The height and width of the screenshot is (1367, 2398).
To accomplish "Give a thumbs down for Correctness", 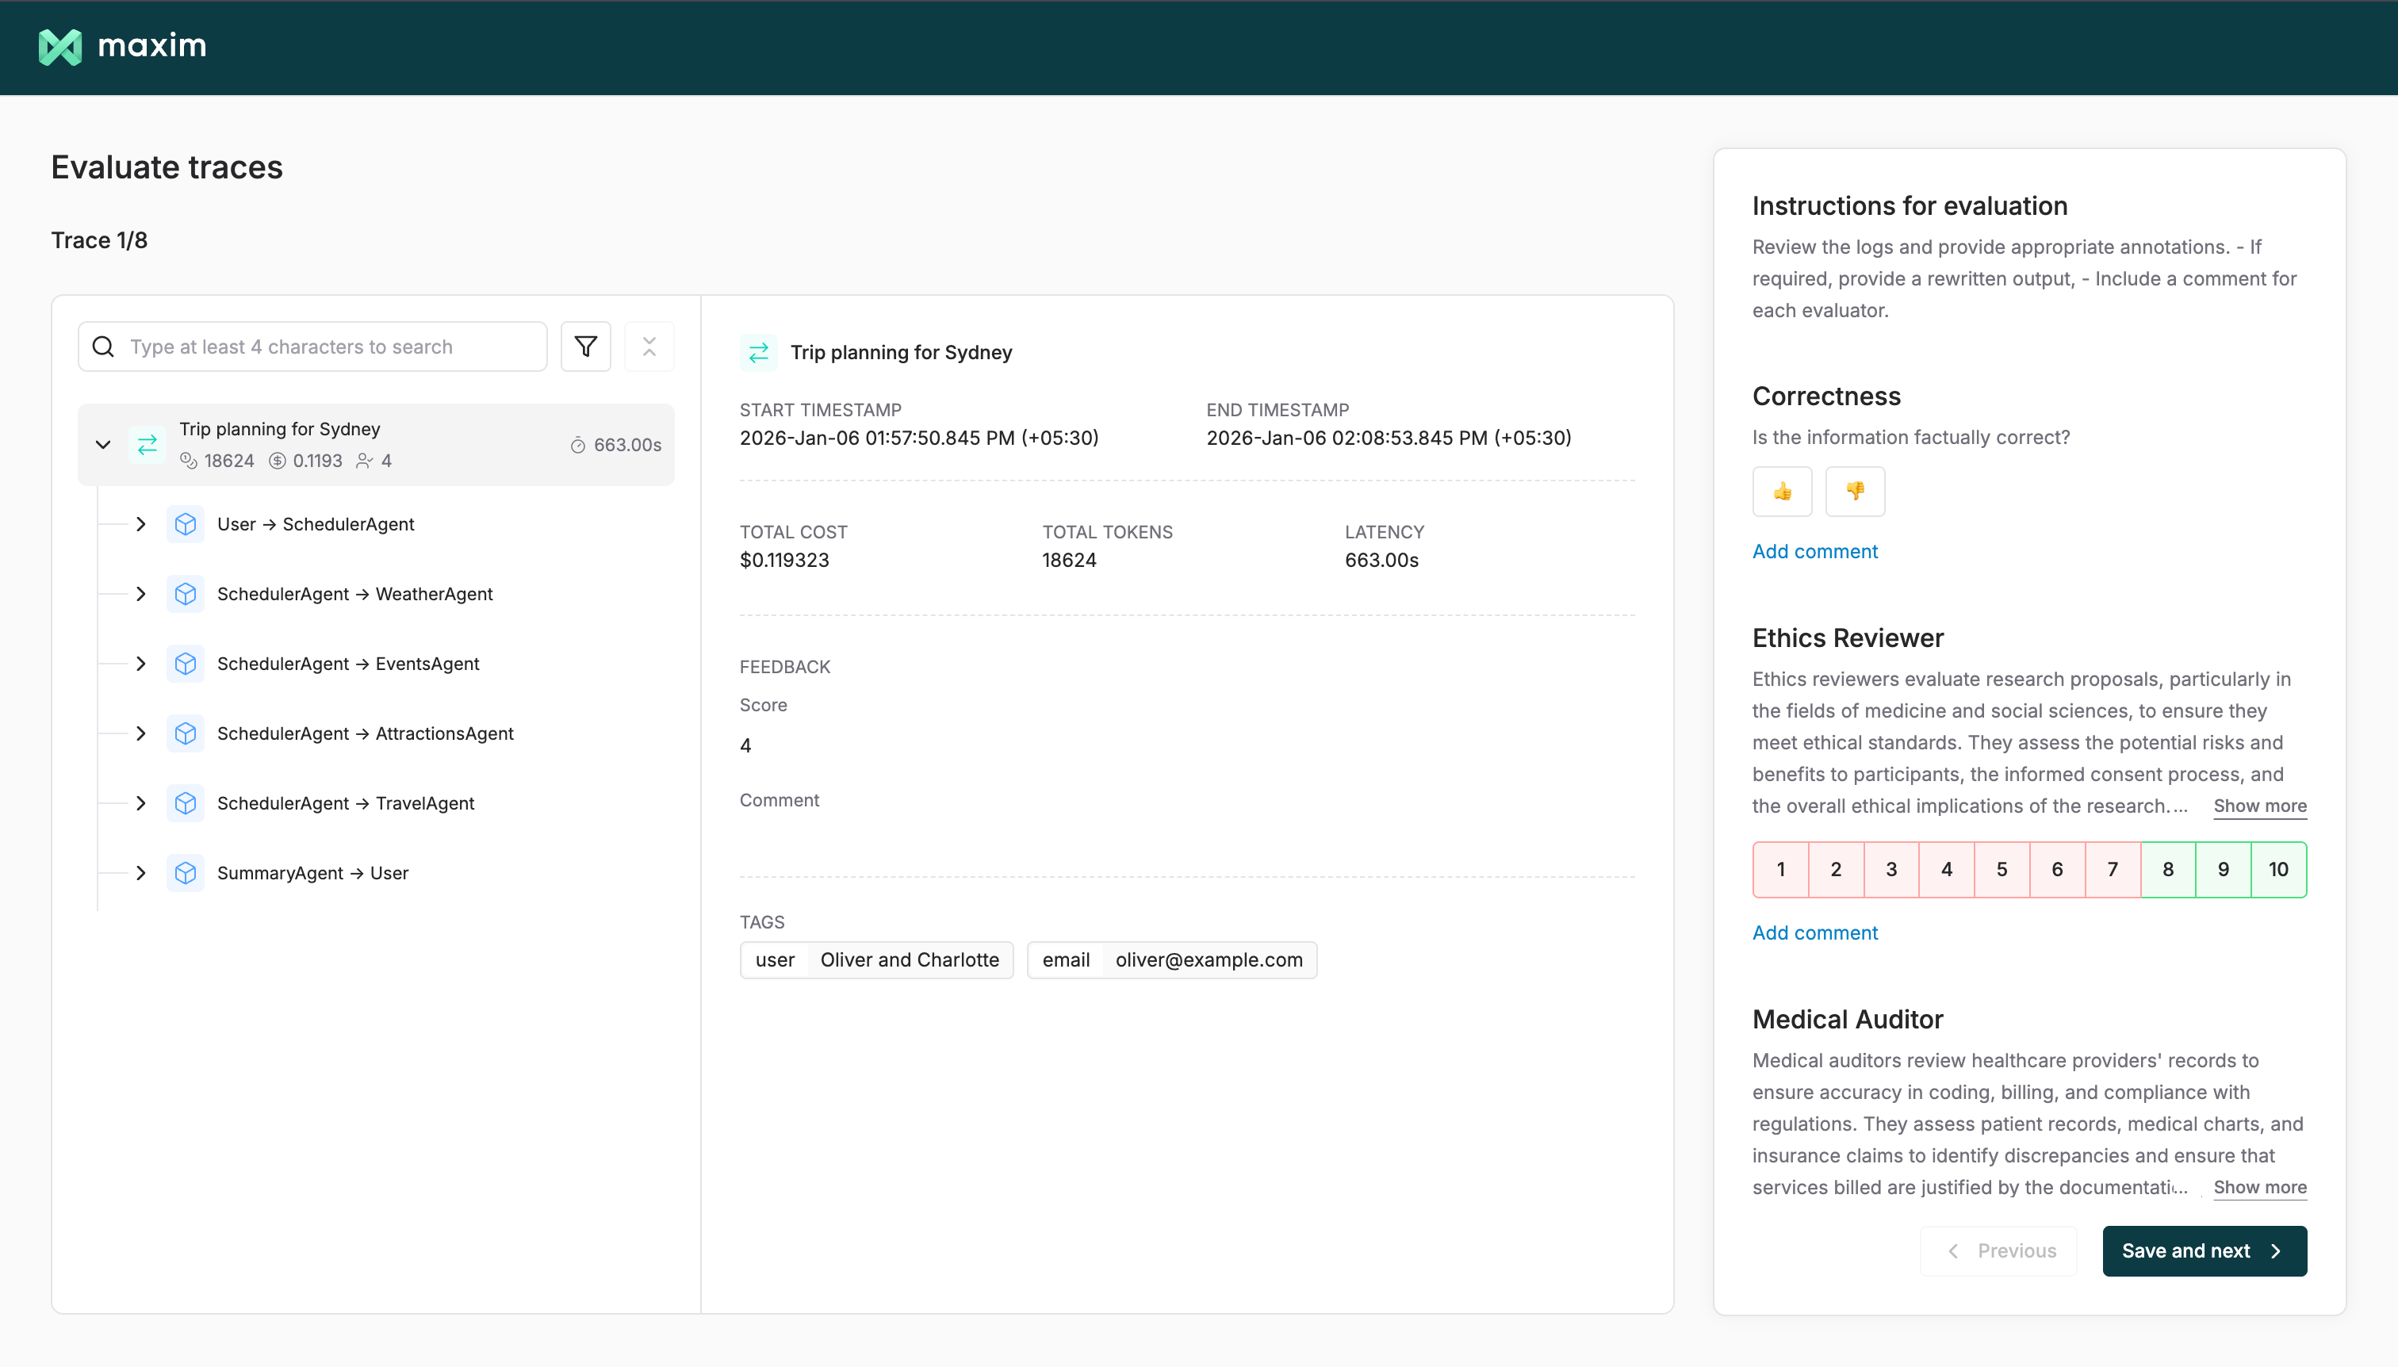I will tap(1854, 491).
